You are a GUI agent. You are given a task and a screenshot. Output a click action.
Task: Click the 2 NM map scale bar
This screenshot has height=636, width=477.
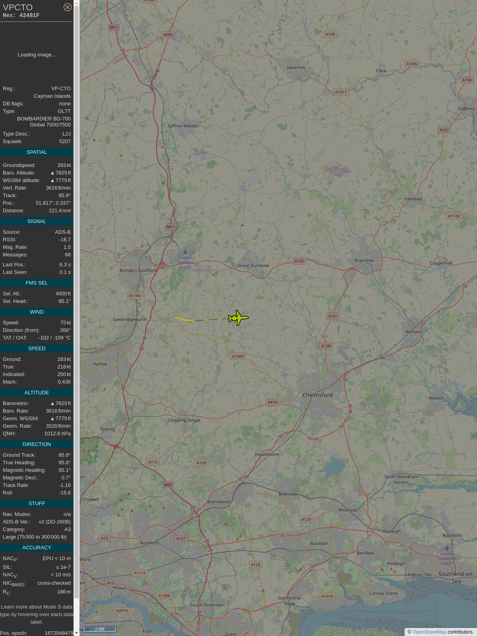point(99,629)
